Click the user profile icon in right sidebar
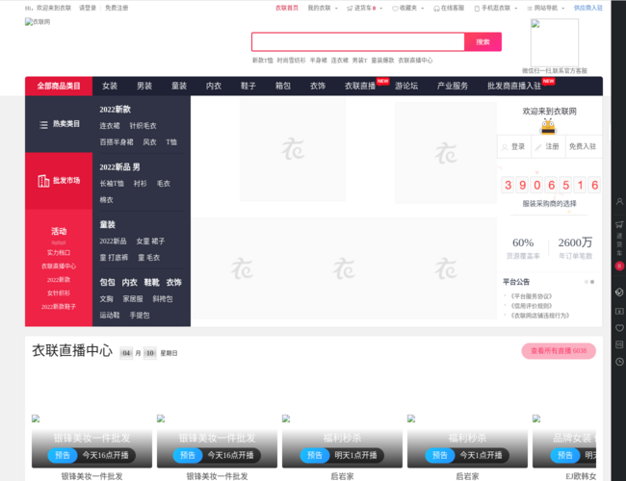 pos(618,202)
